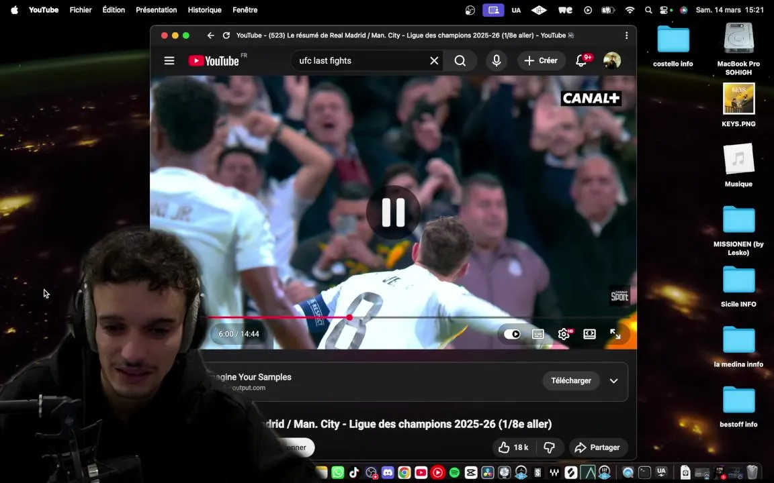Viewport: 774px width, 483px height.
Task: Dislike the video with thumbs-down
Action: coord(550,447)
